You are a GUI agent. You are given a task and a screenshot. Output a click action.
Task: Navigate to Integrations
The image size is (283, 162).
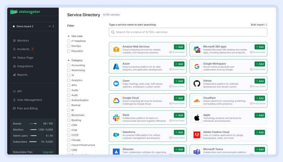[x=25, y=66]
